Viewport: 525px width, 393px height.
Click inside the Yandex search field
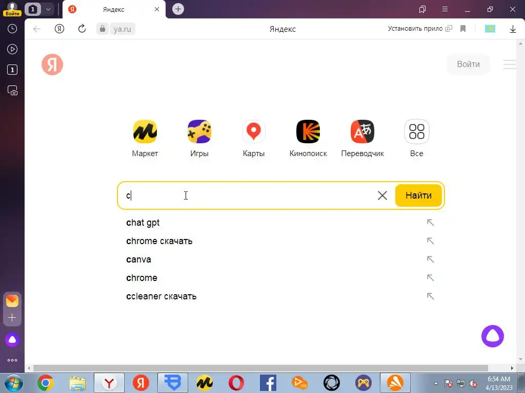[x=248, y=195]
